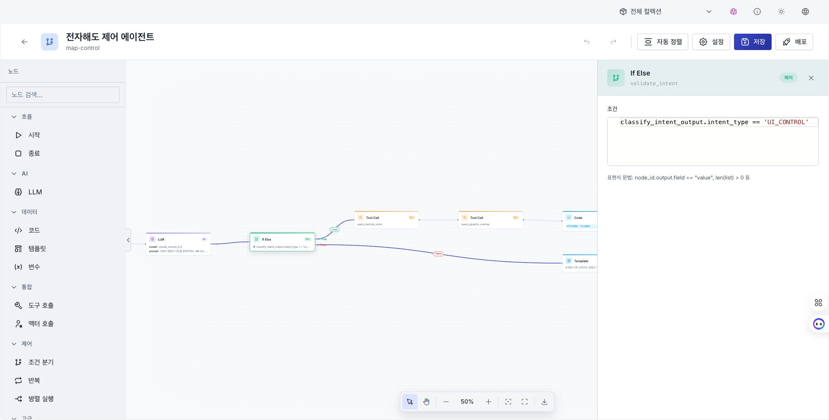Collapse the node sidebar with the handle

click(128, 240)
